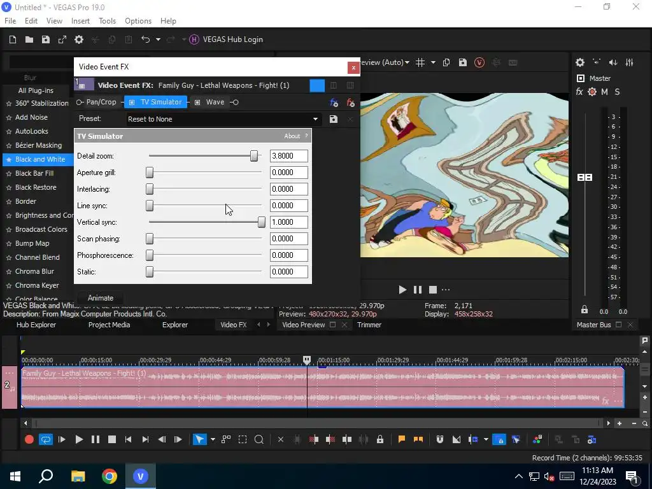Mute the Master bus

point(605,92)
